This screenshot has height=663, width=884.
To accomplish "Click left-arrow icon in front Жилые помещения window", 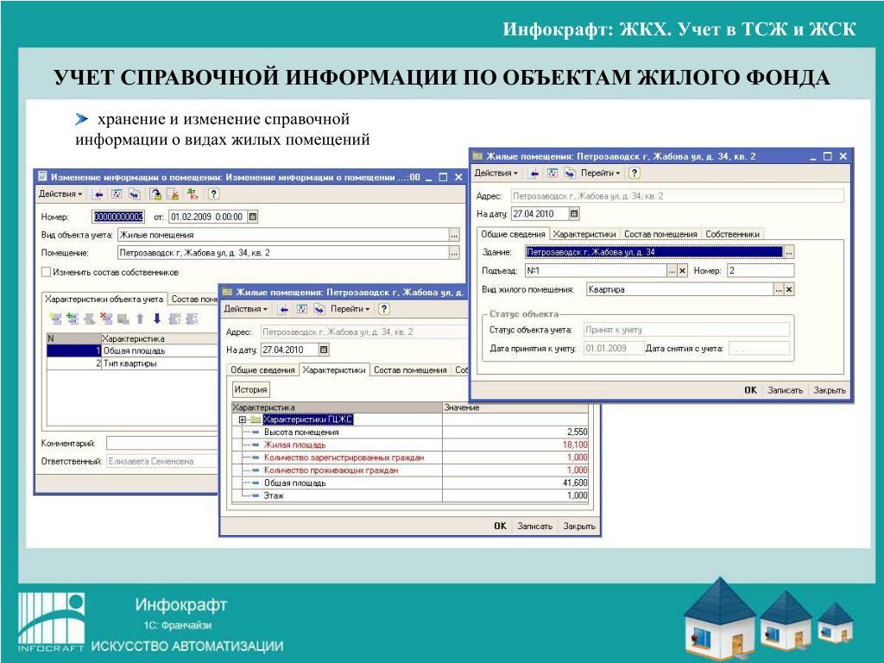I will pyautogui.click(x=534, y=173).
